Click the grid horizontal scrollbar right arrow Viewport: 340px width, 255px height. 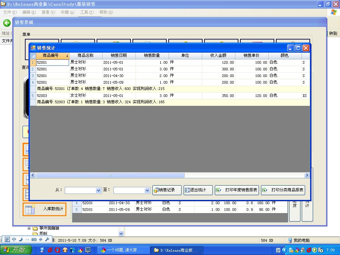(x=307, y=175)
